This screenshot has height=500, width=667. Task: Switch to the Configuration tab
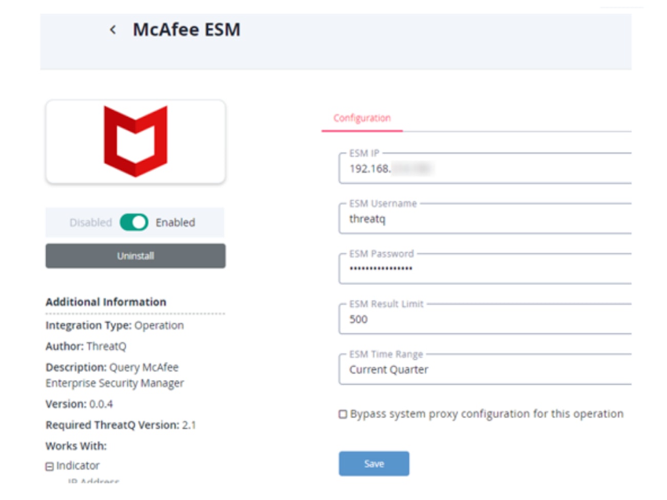362,118
